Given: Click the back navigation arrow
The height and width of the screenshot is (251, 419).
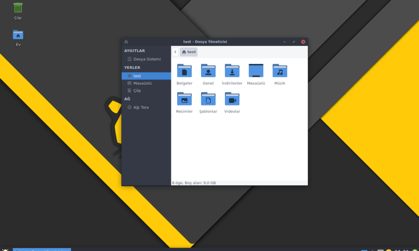Looking at the screenshot, I should click(x=175, y=52).
